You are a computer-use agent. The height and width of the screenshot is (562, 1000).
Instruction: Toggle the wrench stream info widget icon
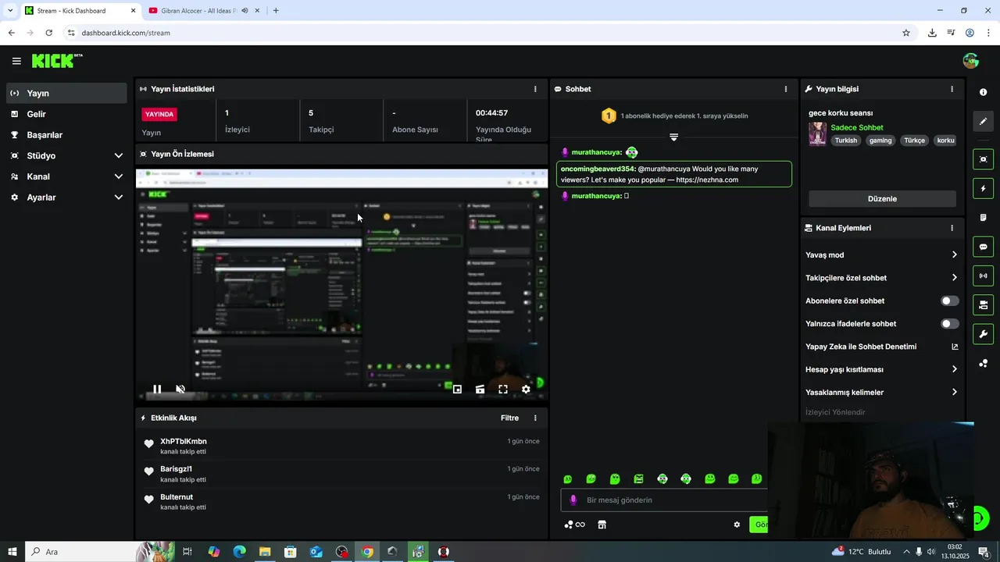click(x=983, y=334)
